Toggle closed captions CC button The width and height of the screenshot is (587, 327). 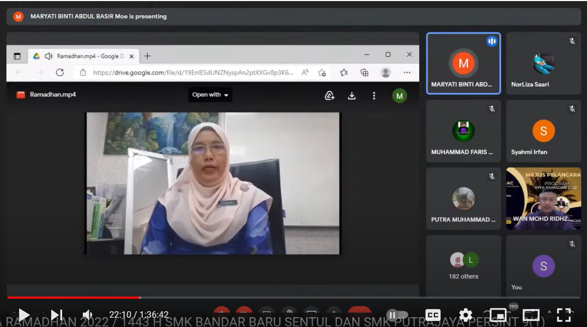433,315
